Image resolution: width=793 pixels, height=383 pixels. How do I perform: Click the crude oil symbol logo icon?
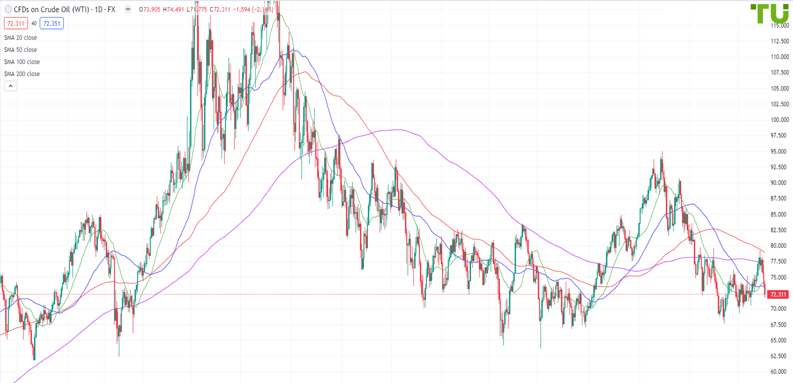click(x=8, y=9)
